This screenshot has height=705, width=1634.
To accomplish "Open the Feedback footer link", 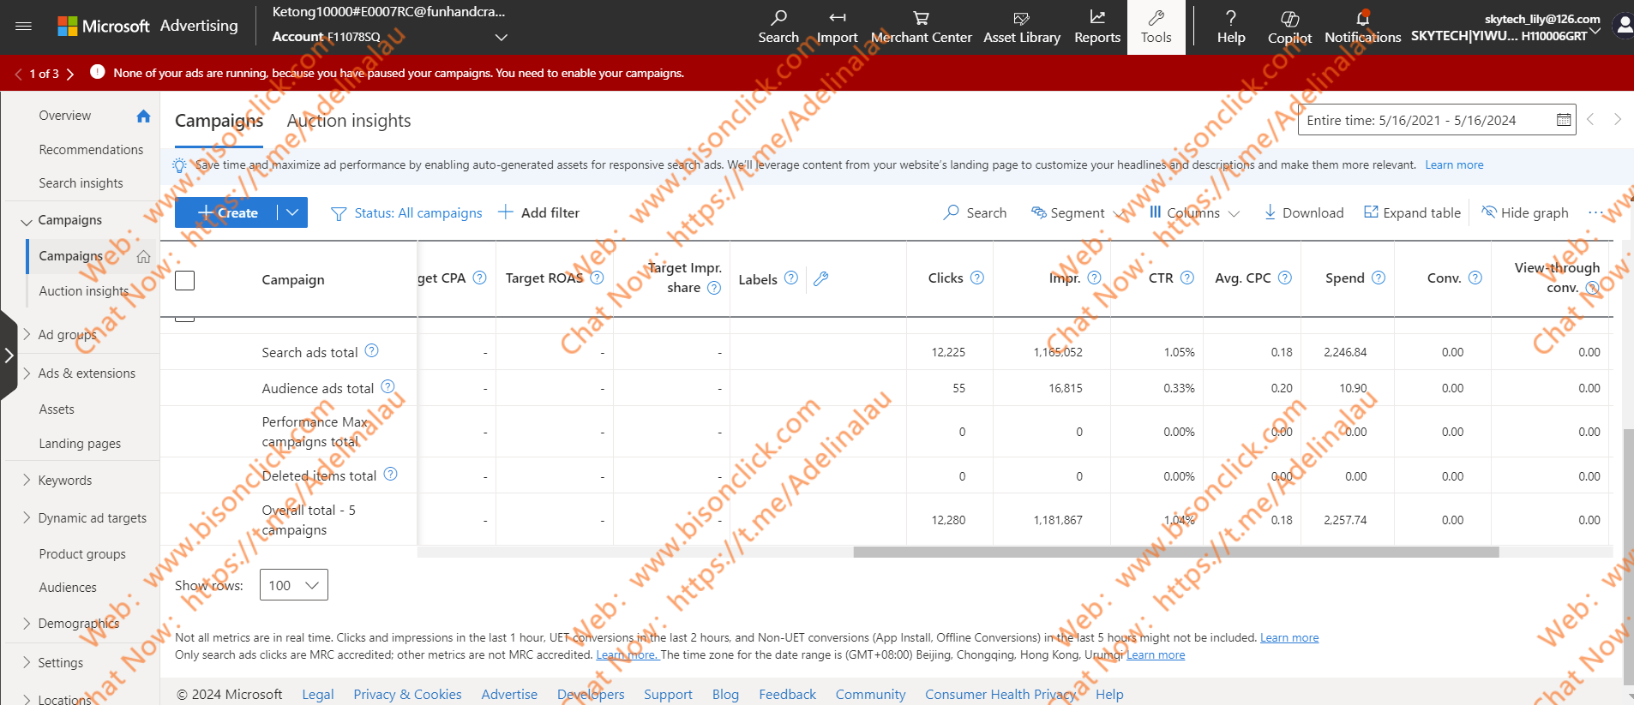I will [x=787, y=695].
